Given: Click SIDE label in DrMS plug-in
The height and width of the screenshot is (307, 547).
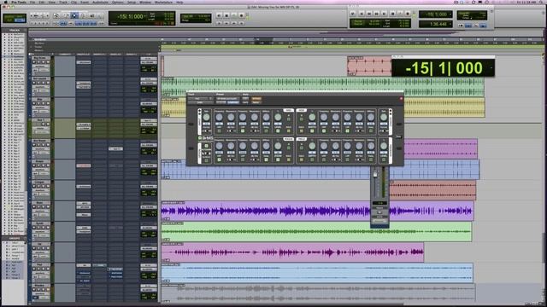Looking at the screenshot, I should pos(302,110).
